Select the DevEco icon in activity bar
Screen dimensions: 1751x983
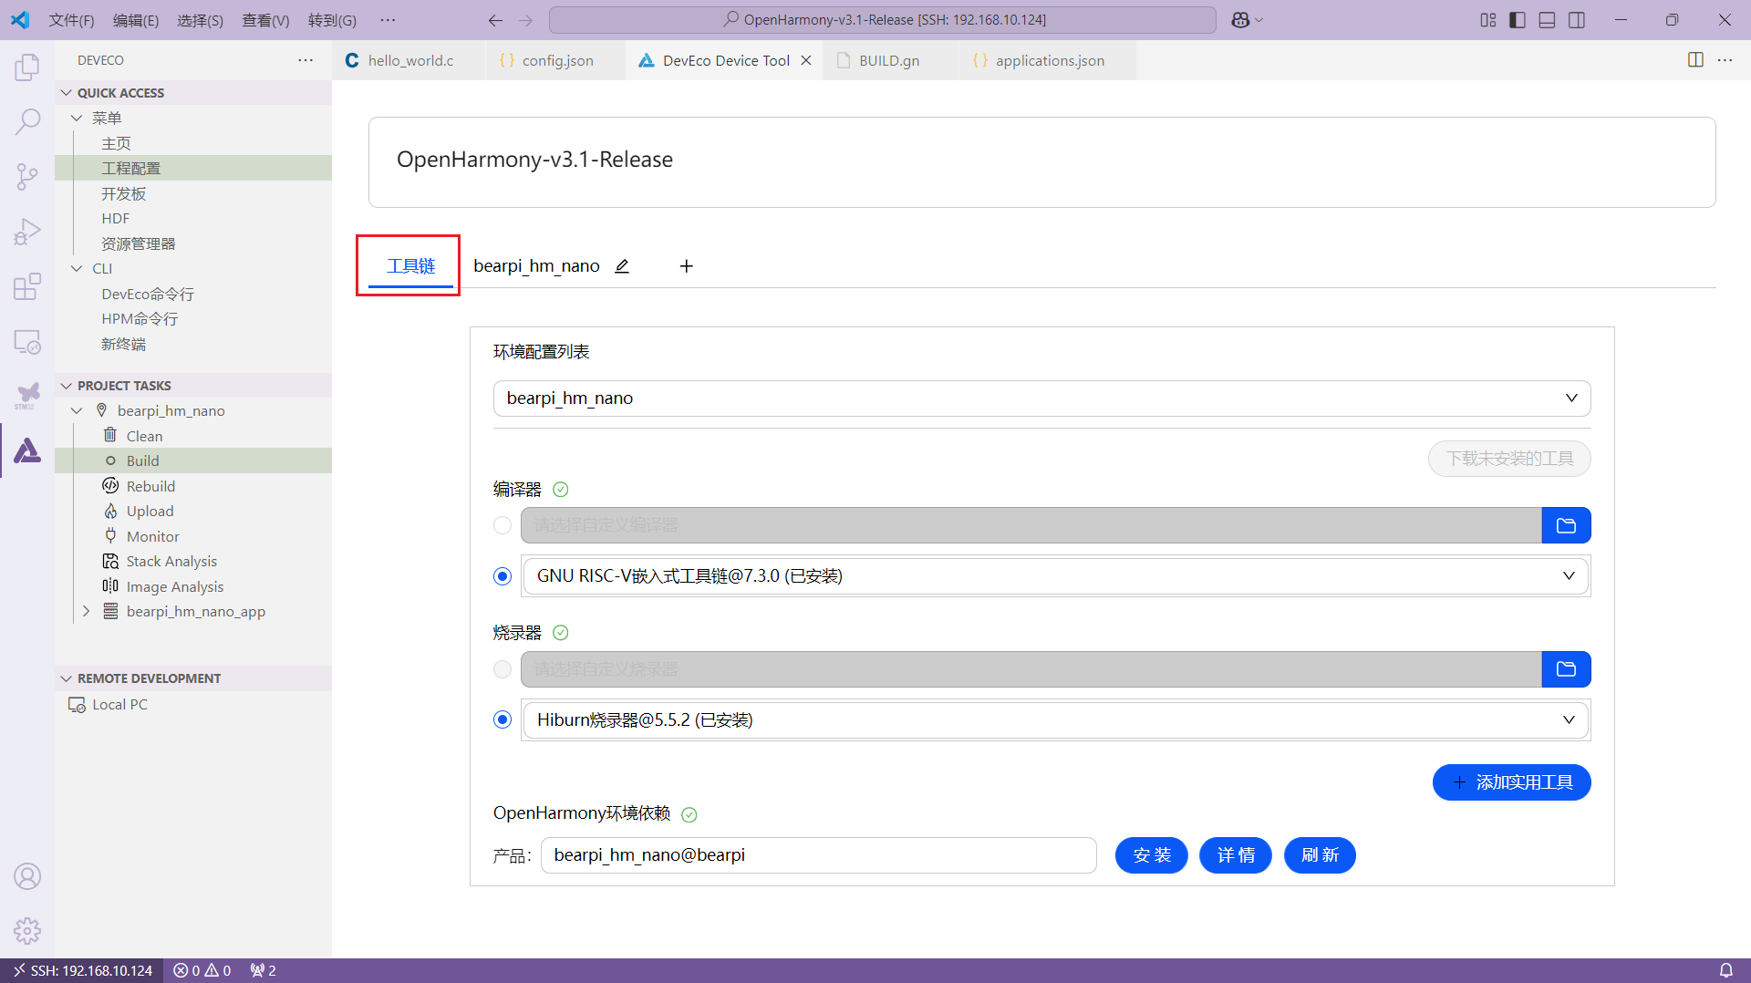(x=27, y=450)
